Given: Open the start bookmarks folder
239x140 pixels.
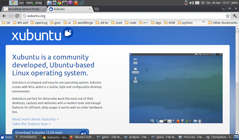Looking at the screenshot, I should (x=117, y=23).
